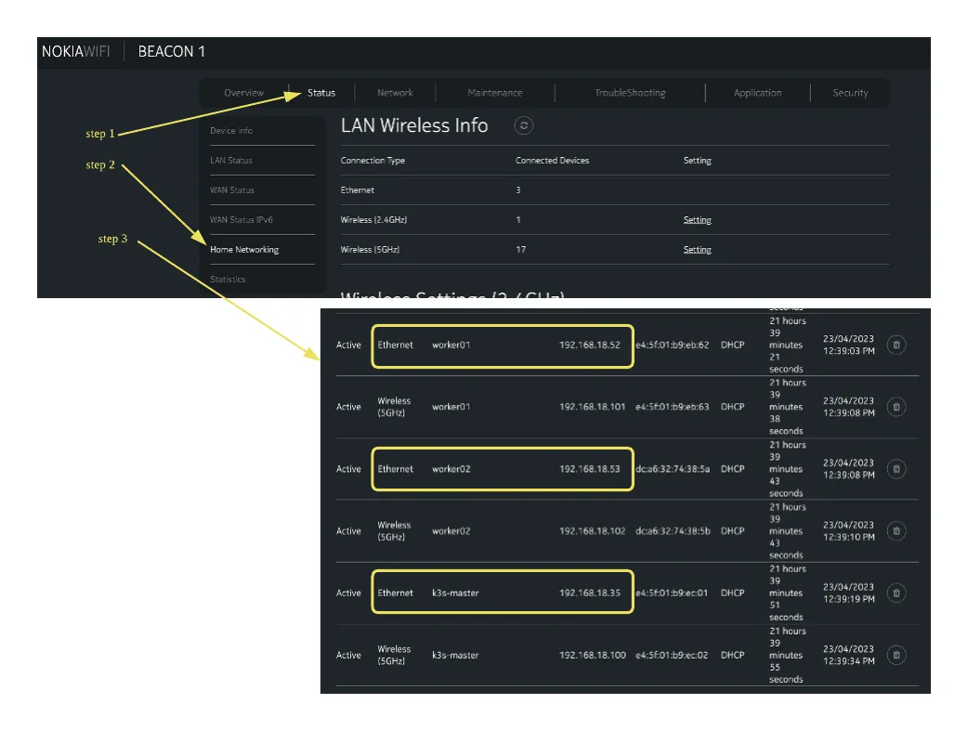
Task: Click the Connection Type column header
Action: tap(373, 161)
